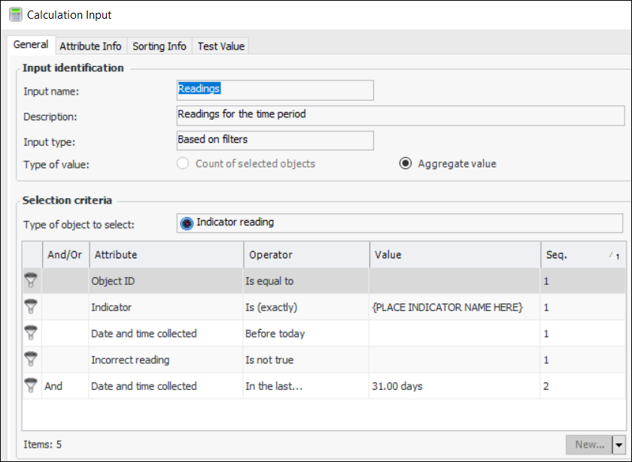Click filter icon for Before today row
Viewport: 632px width, 462px height.
tap(31, 333)
